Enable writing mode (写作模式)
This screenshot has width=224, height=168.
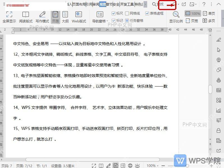pos(42,17)
